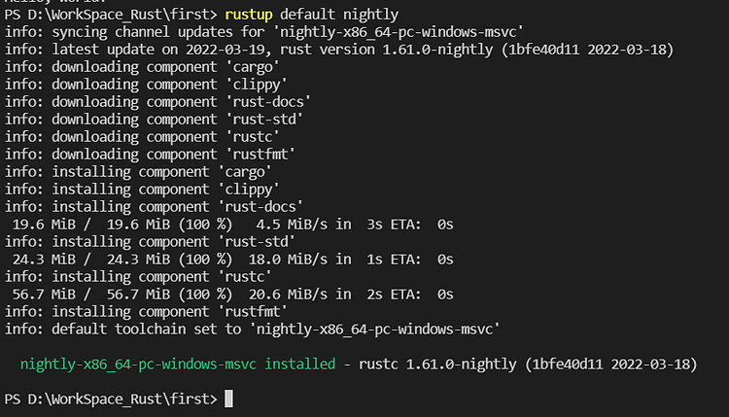Click the '19.6 MiB / 19.6 MiB' progress line

point(232,225)
